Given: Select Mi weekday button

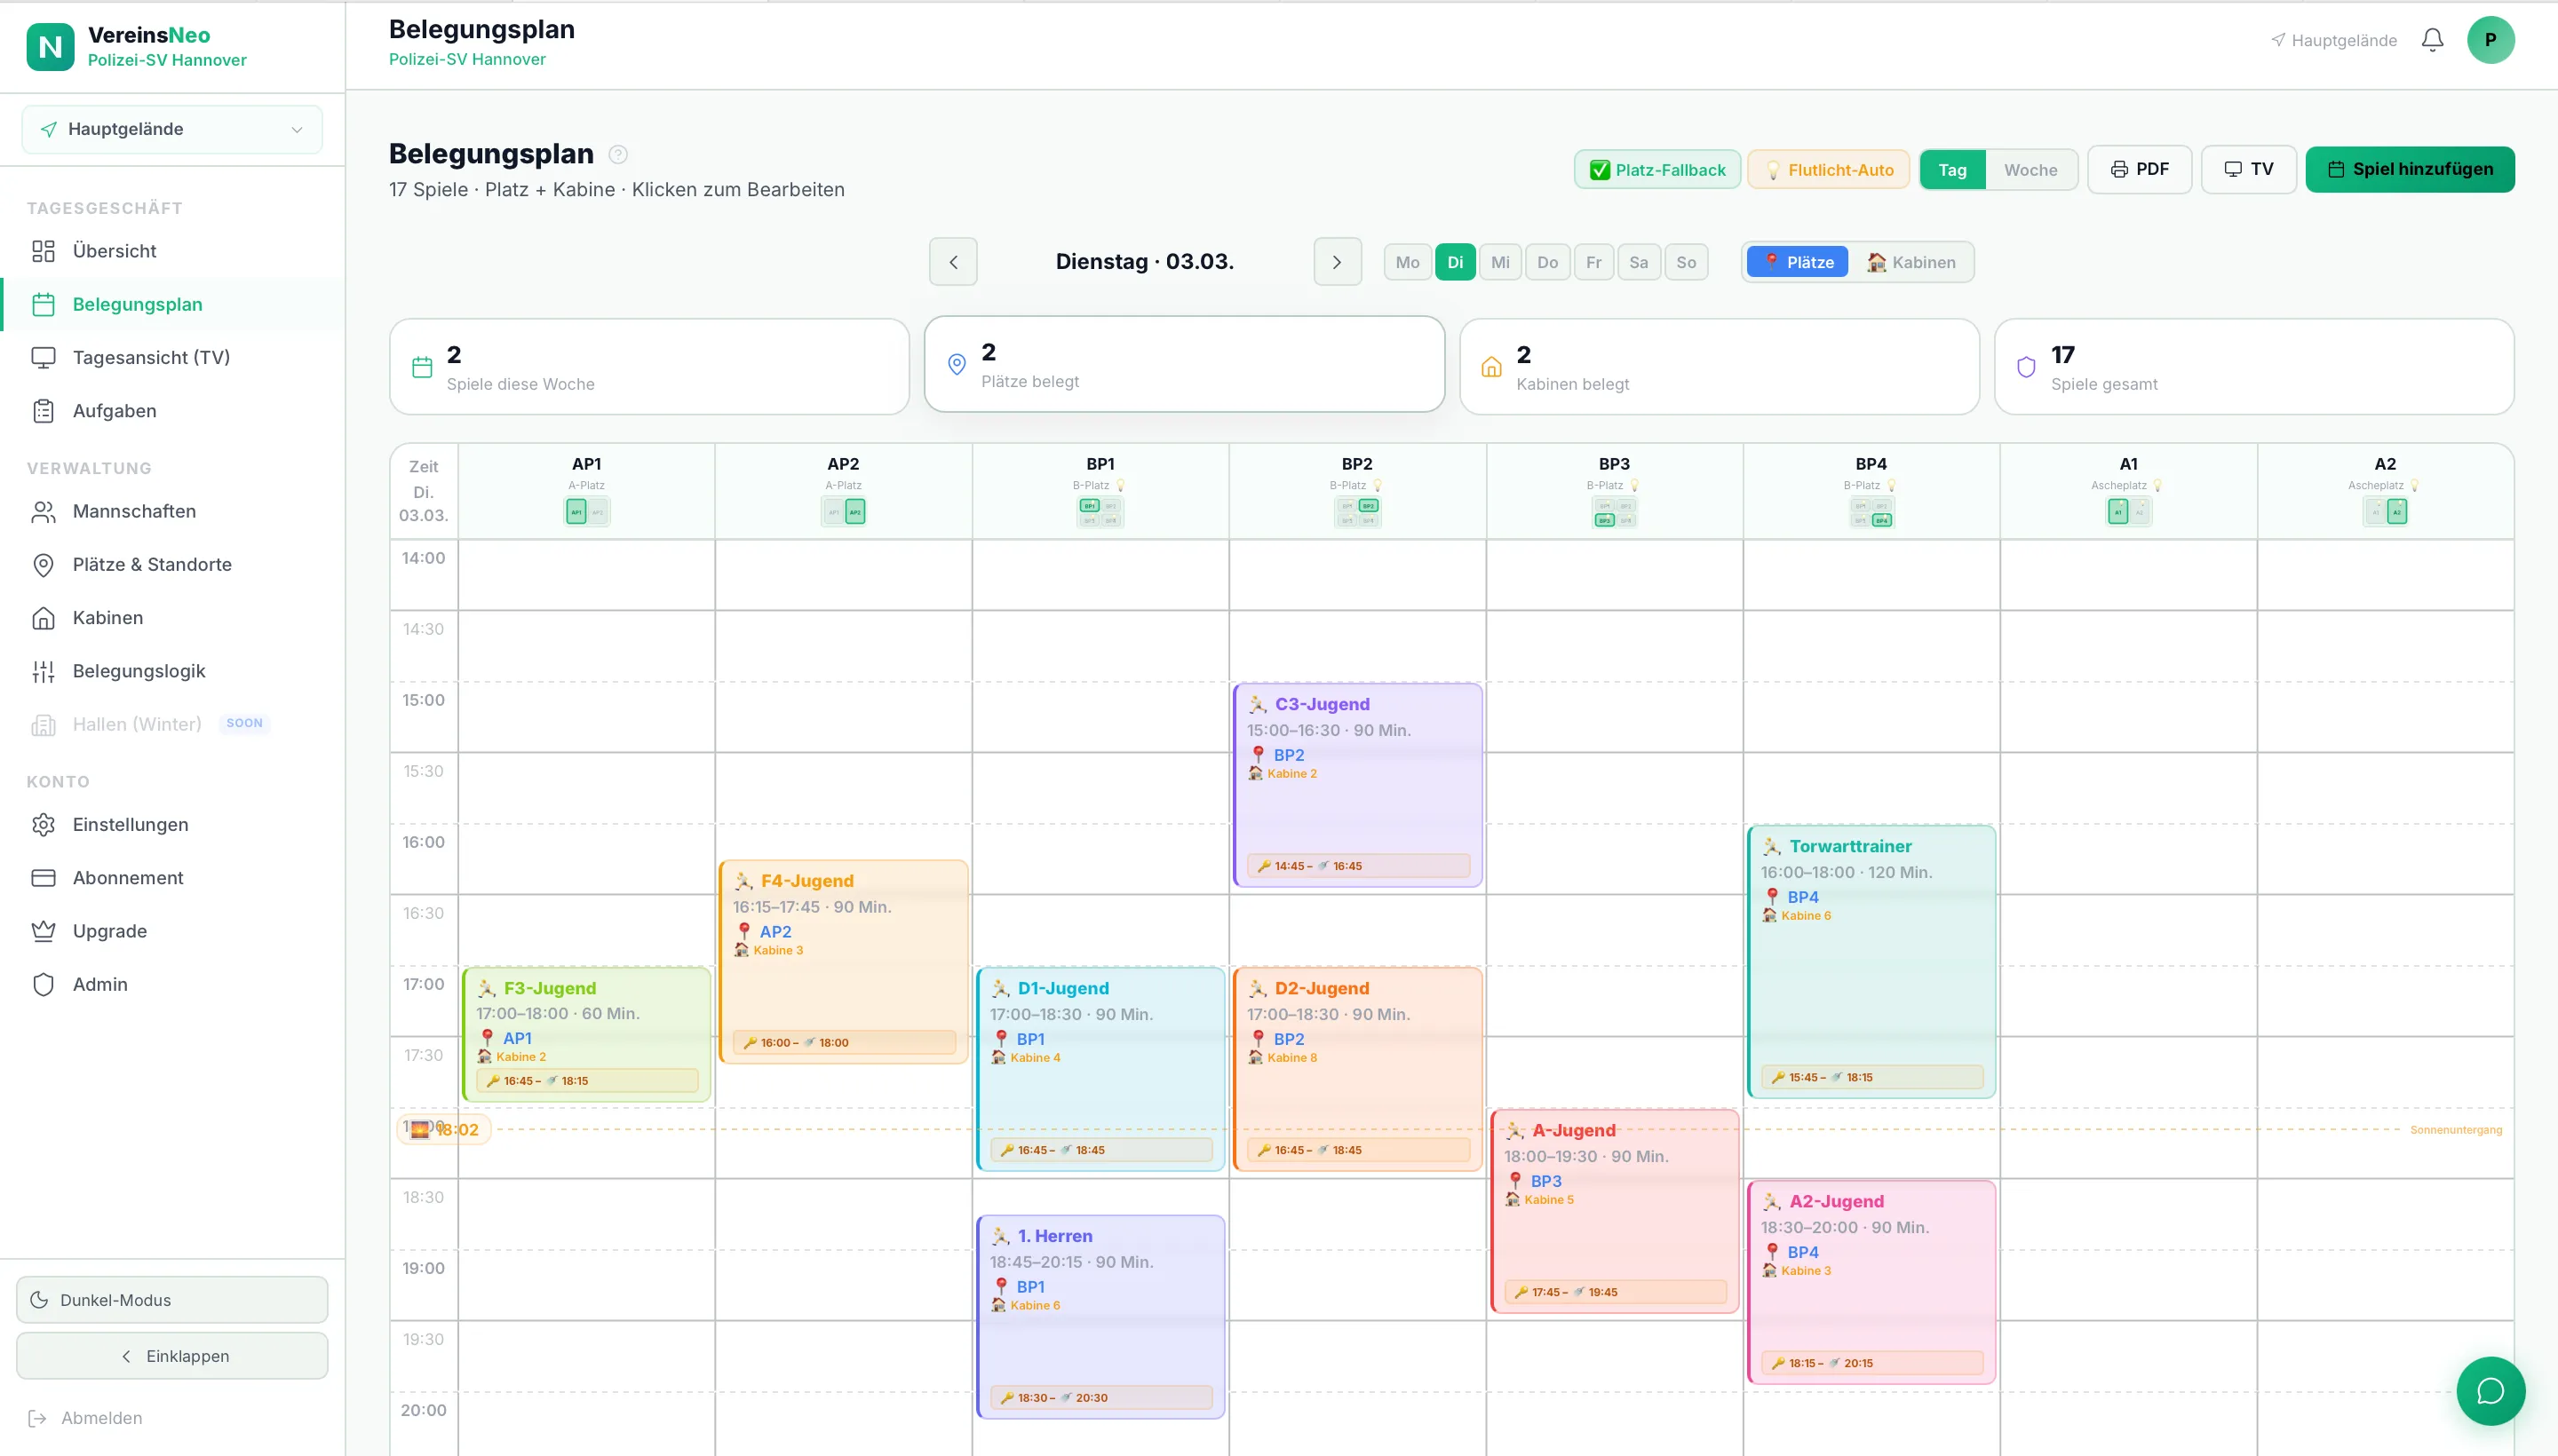Looking at the screenshot, I should (x=1499, y=262).
